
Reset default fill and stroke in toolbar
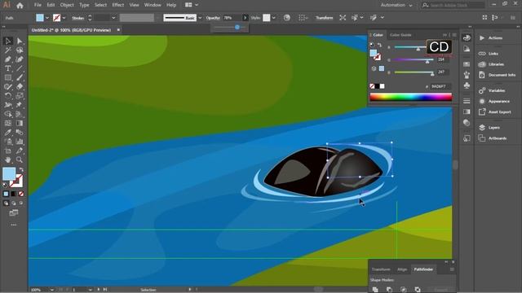5,185
